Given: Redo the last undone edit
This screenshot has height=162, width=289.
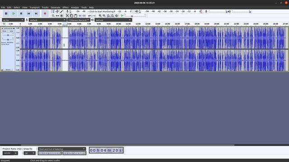Looking at the screenshot, I should 94,16.
